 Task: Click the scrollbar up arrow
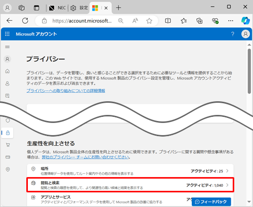[249, 45]
